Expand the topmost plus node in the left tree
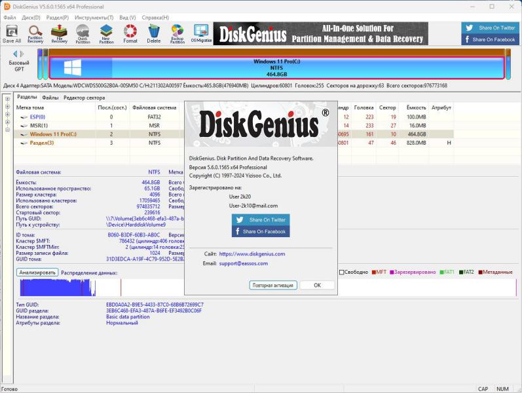The height and width of the screenshot is (393, 522). tap(7, 99)
